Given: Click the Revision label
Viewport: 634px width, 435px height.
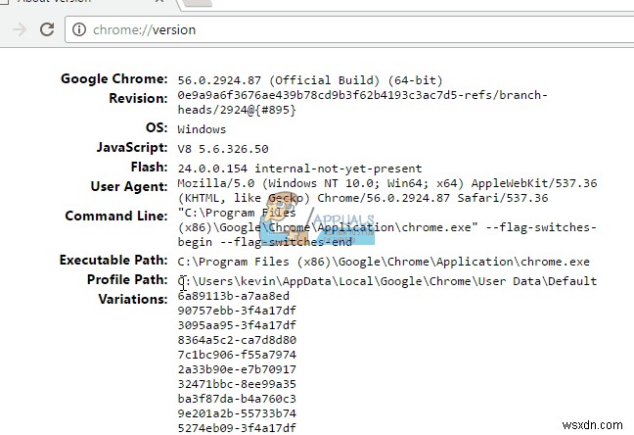Looking at the screenshot, I should pos(138,98).
